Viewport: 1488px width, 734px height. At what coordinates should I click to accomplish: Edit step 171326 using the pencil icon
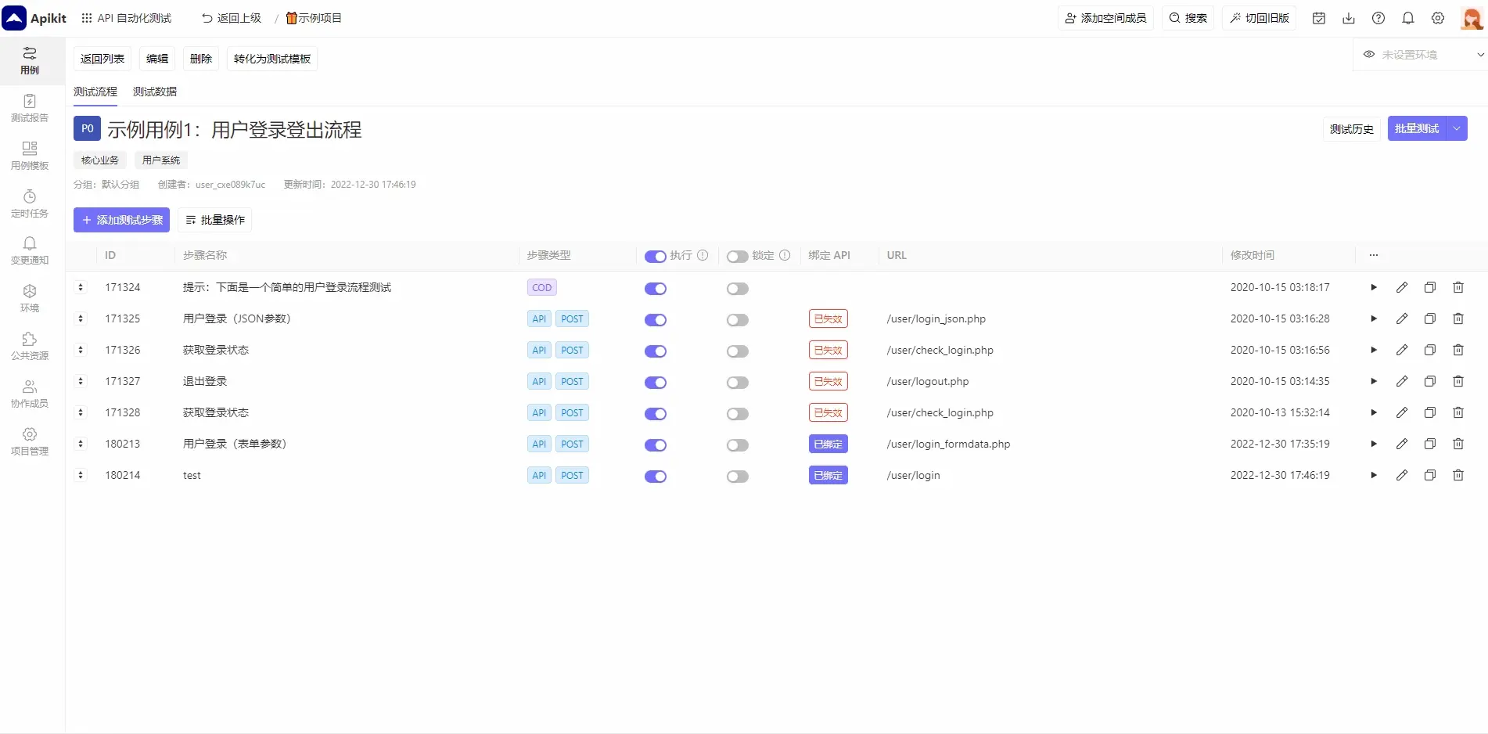pos(1401,350)
